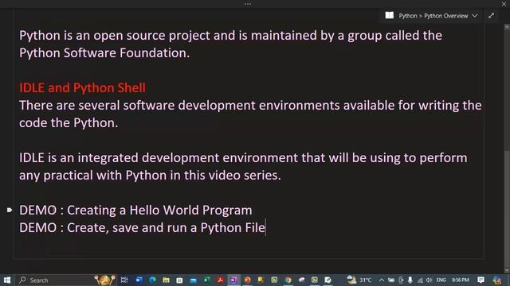Viewport: 510px width, 286px height.
Task: Click the 'DEMO : Creating a Hello World Program' line
Action: [135, 210]
